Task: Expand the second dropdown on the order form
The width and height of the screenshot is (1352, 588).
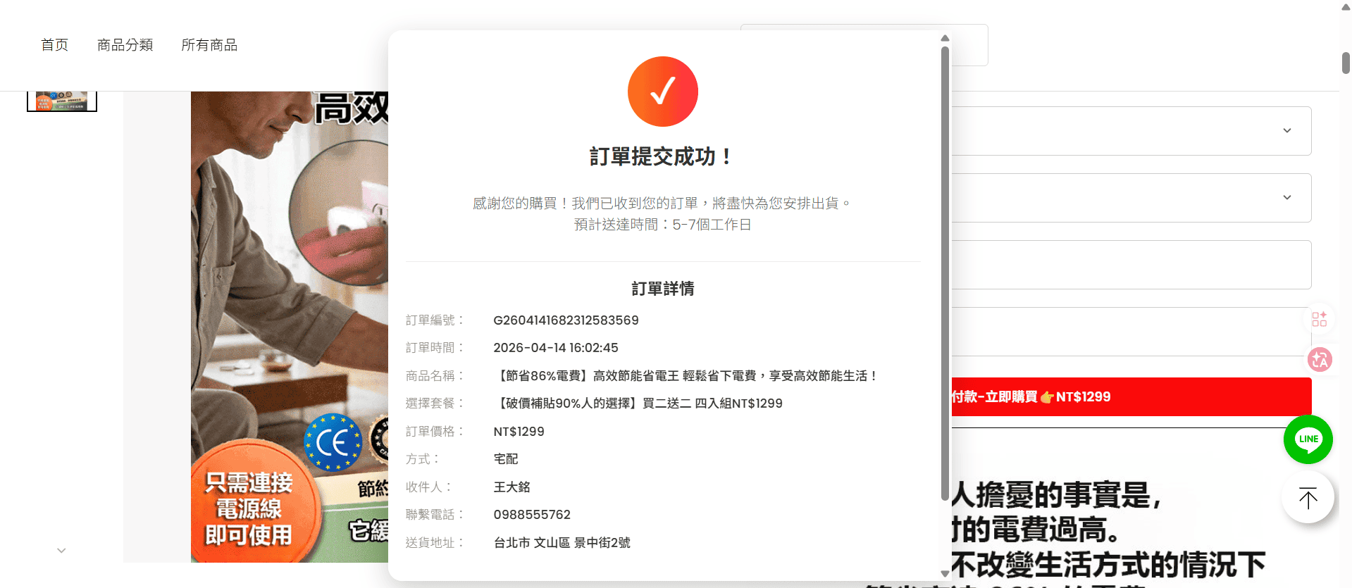Action: point(1286,198)
